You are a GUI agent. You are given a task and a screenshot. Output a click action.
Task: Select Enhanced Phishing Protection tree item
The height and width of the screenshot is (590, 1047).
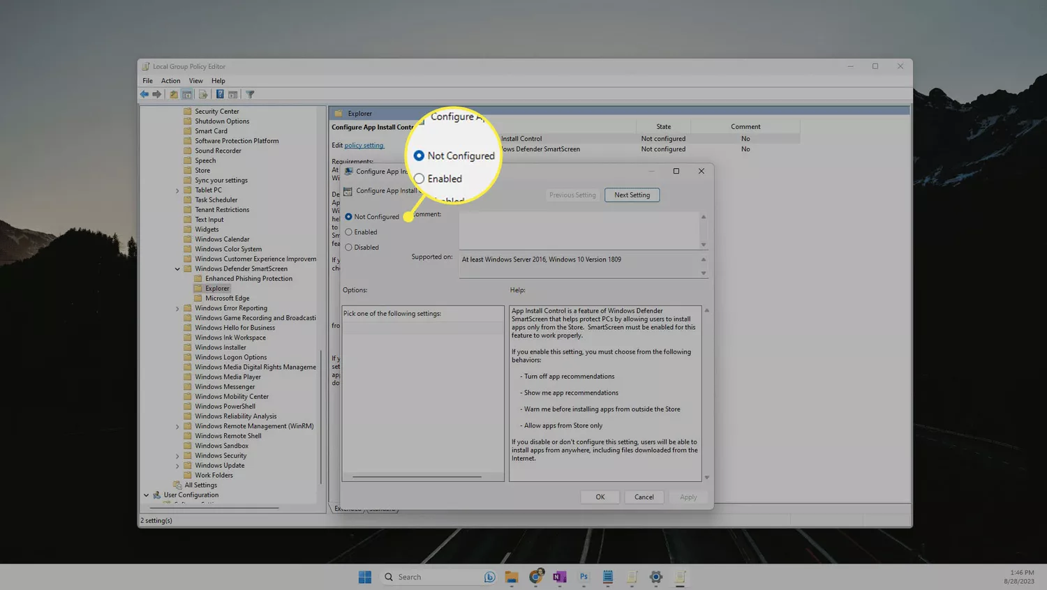248,278
